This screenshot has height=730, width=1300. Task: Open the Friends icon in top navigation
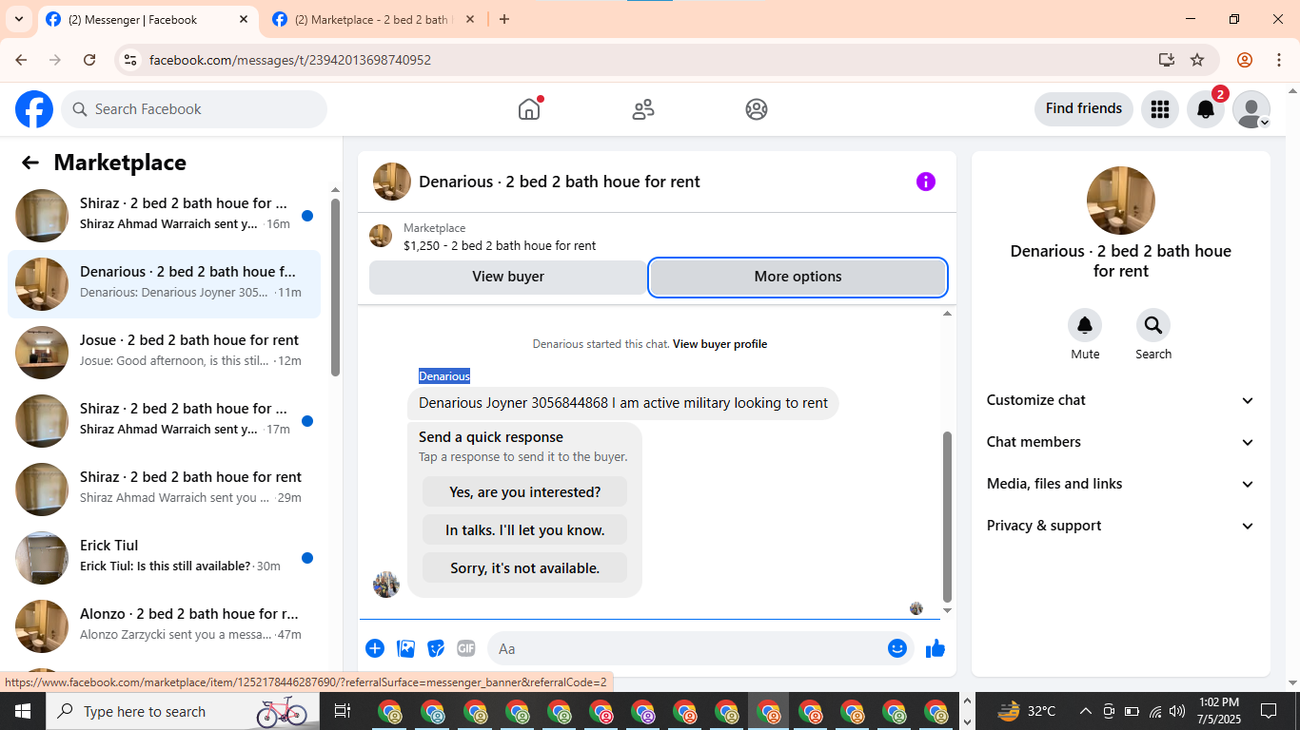(643, 109)
